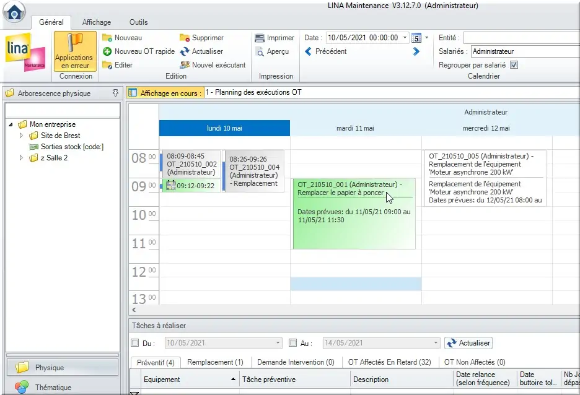The height and width of the screenshot is (395, 580).
Task: Select the OT_210510_001 green appointment
Action: (354, 214)
